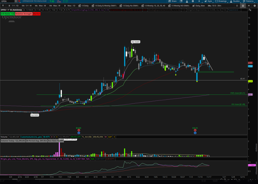The image size is (258, 184).
Task: Click the screenshot icon next to Share
Action: tap(181, 1)
